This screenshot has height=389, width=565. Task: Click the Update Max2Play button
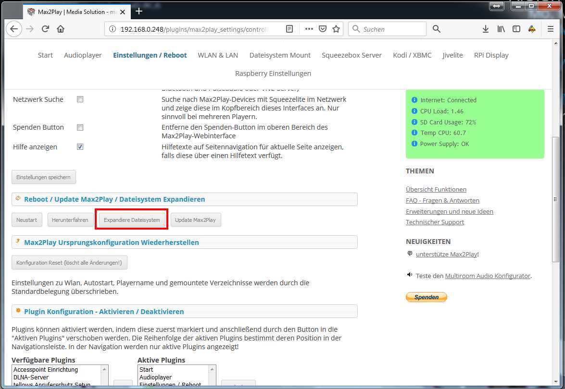pyautogui.click(x=195, y=220)
